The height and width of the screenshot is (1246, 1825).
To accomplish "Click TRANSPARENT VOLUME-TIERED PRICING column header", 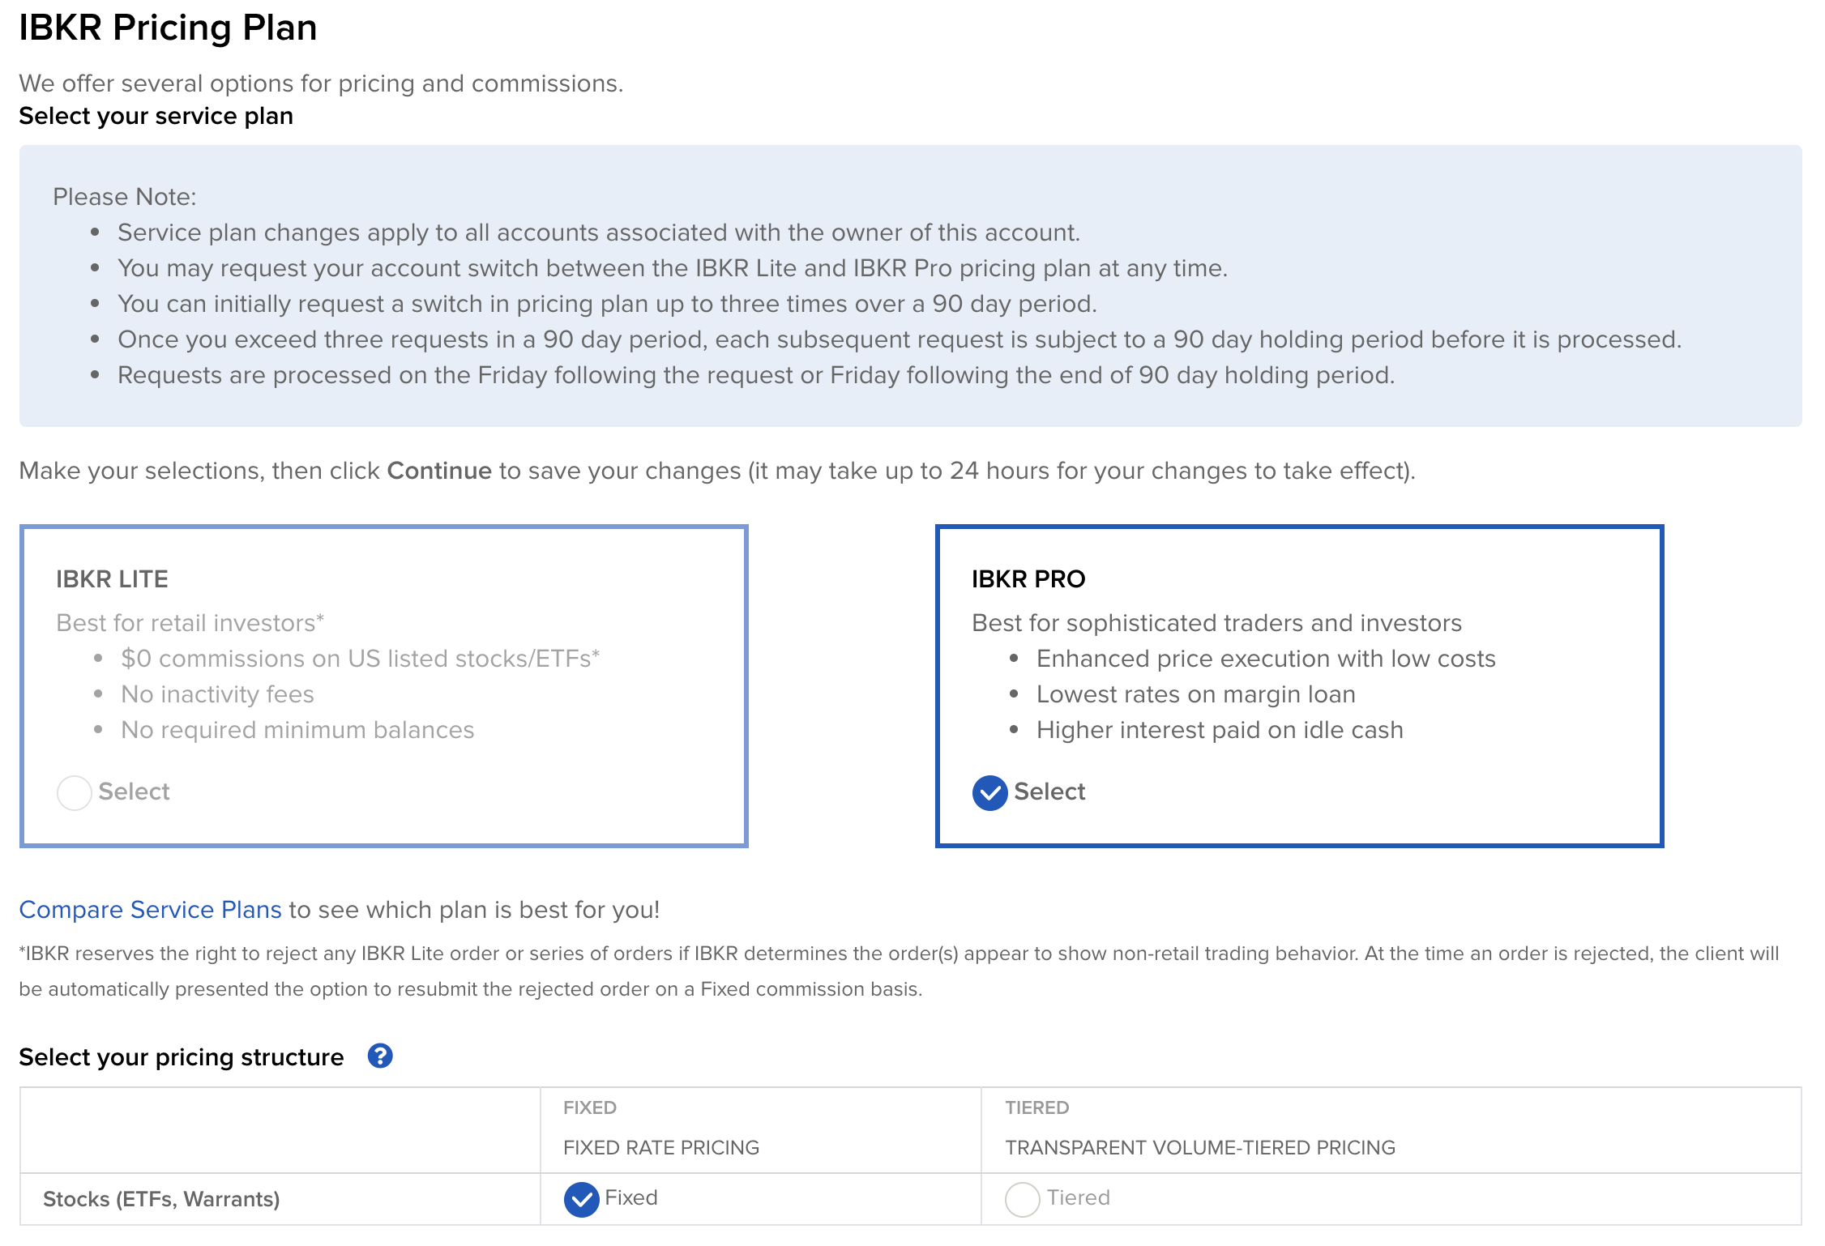I will (x=1199, y=1147).
